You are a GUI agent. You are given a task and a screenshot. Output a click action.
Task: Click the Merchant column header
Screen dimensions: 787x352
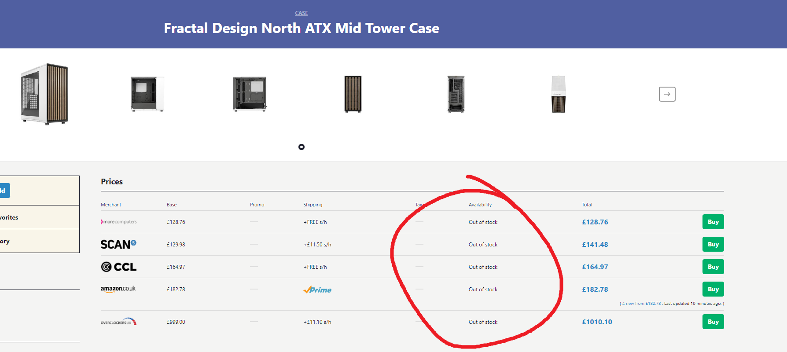coord(111,205)
